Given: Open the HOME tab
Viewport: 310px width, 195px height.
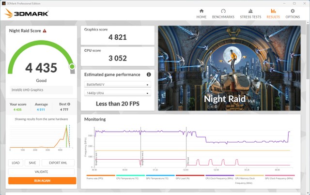Looking at the screenshot, I should [x=201, y=14].
